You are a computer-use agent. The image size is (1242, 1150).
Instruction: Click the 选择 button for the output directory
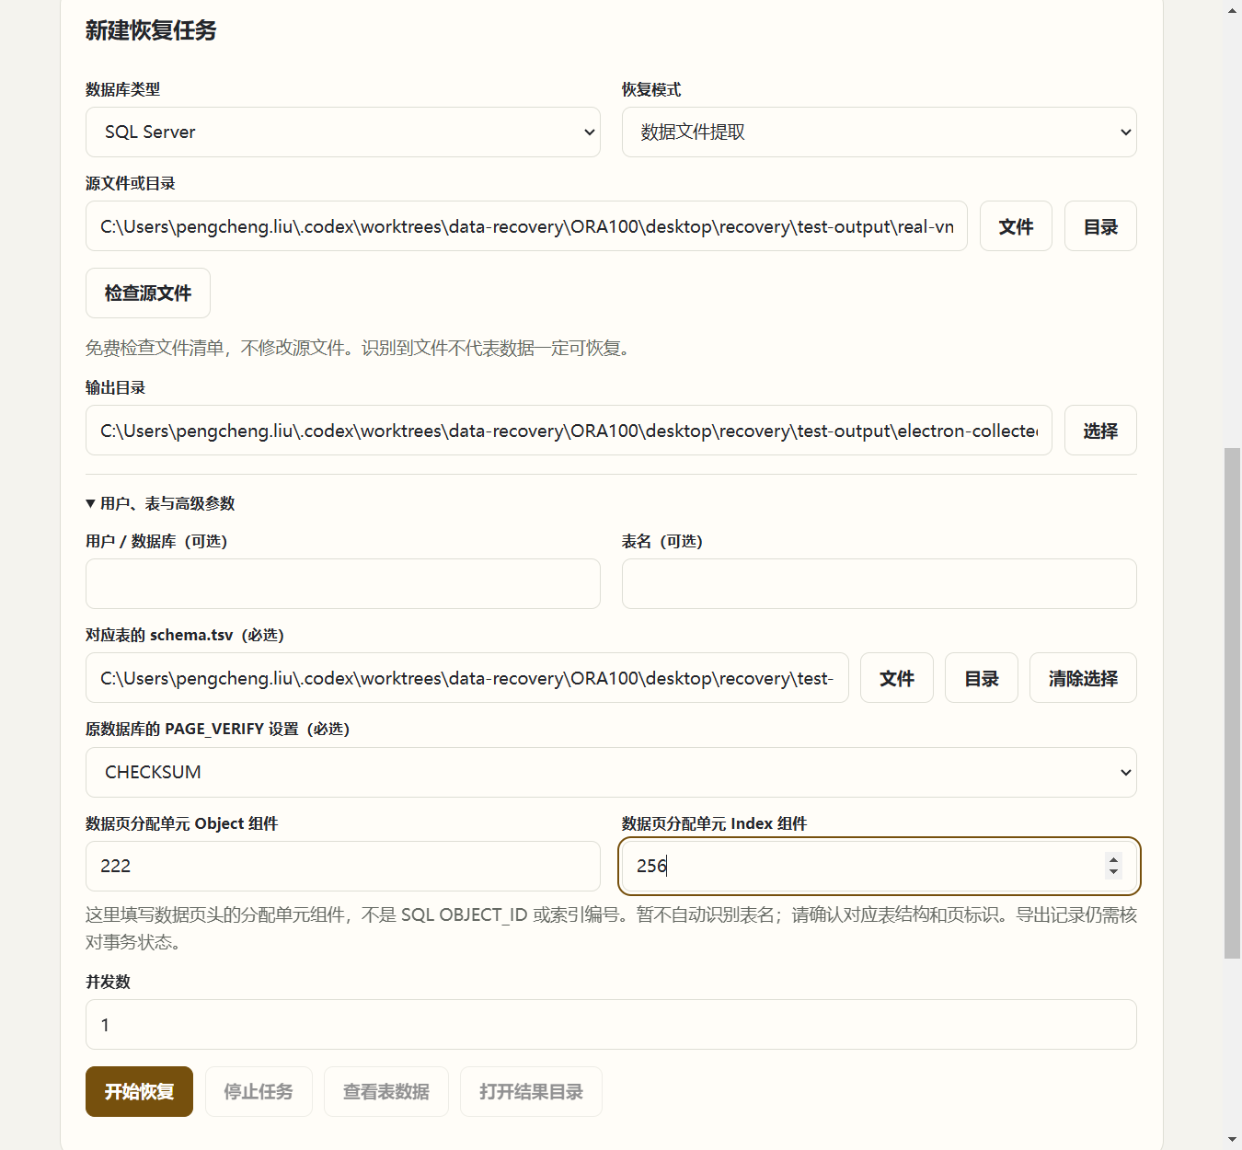[x=1100, y=431]
